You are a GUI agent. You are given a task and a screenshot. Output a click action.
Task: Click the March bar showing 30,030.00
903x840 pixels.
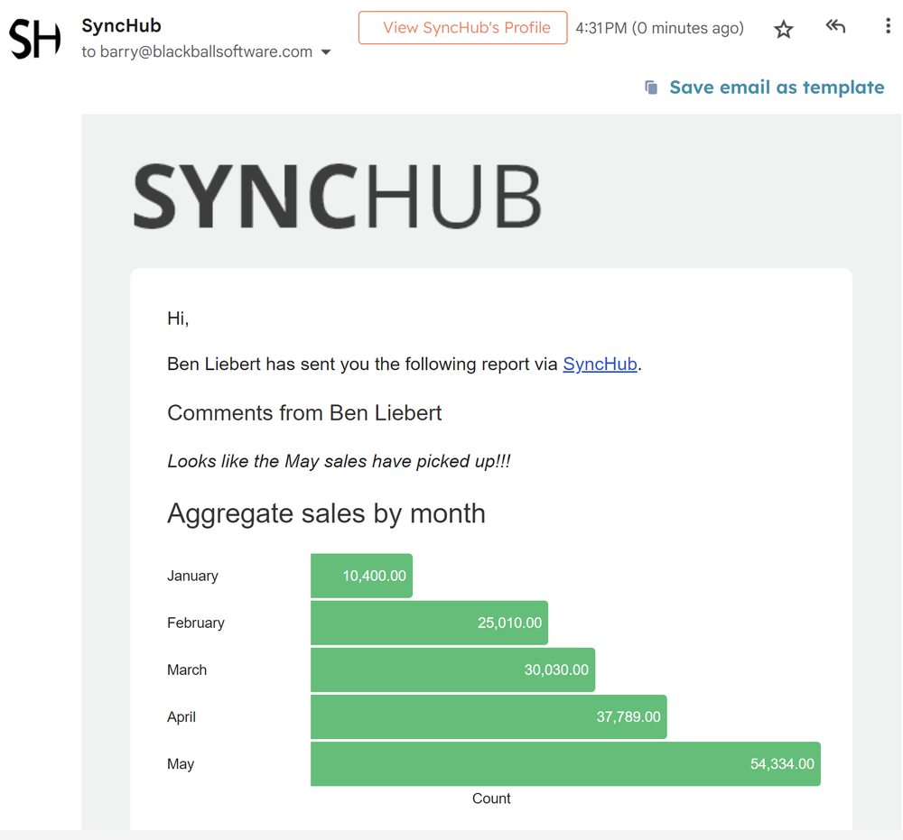452,669
